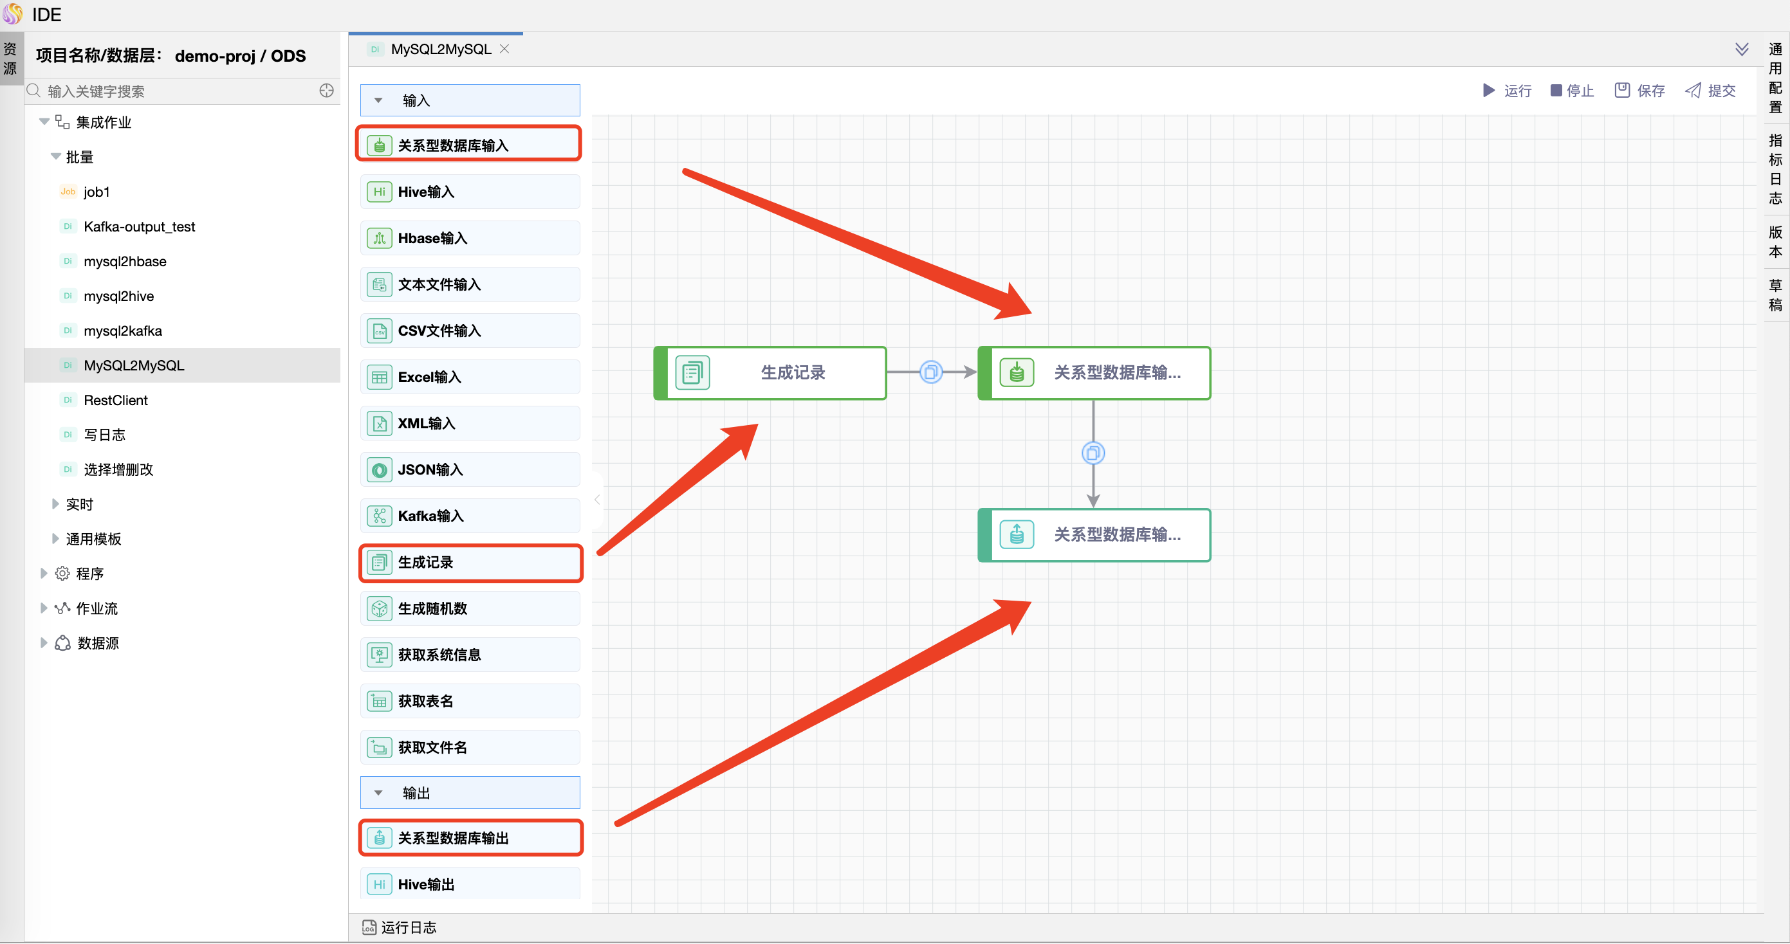This screenshot has width=1790, height=944.
Task: Select the Excel输入 component icon
Action: pos(380,376)
